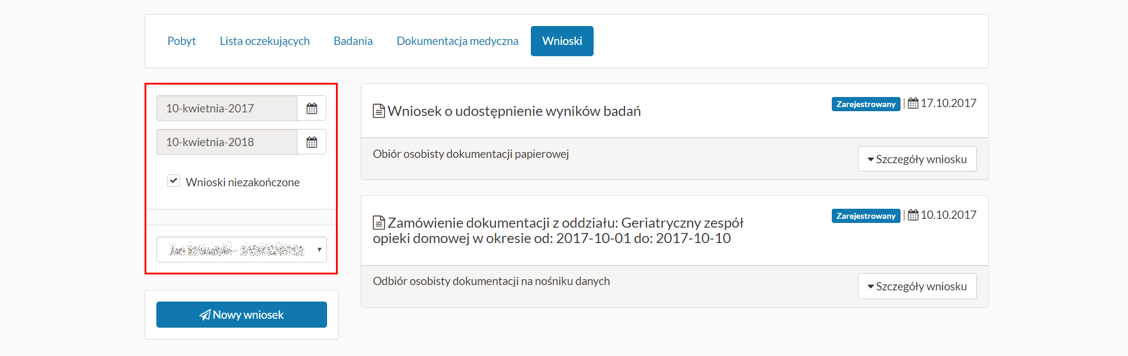
Task: Click the Wnioski niezakończone label
Action: click(x=243, y=182)
